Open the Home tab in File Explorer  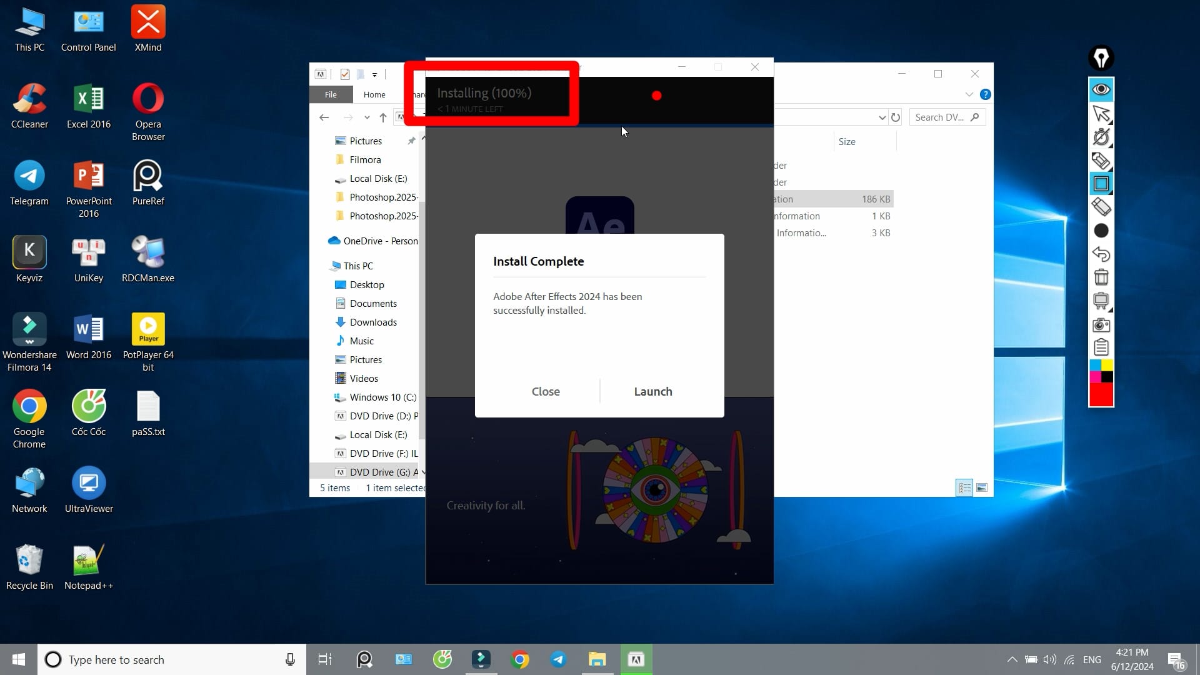[x=374, y=94]
